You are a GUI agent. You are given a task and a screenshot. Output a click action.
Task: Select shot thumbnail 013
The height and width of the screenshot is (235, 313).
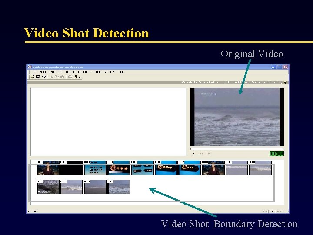95,187
